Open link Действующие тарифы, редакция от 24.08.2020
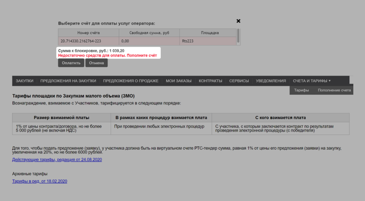Viewport: 365px width, 201px height. point(57,159)
